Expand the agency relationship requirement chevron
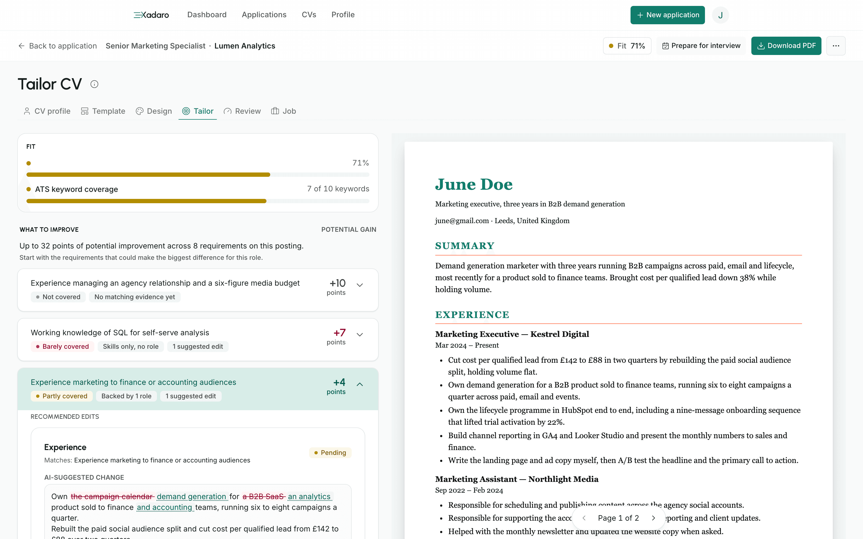This screenshot has width=863, height=539. point(360,285)
